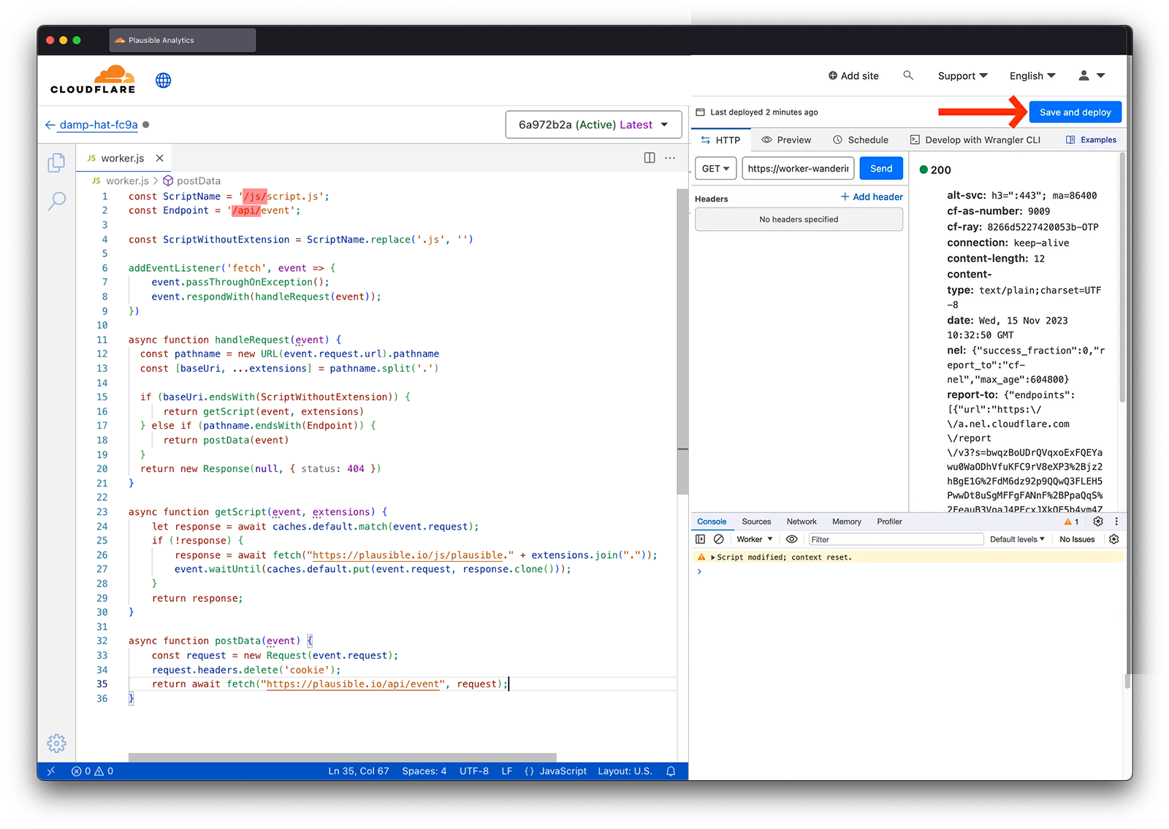The width and height of the screenshot is (1169, 829).
Task: Open editor settings via the gear icon
Action: coord(56,743)
